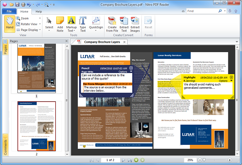Click the page number field '1 of 2'
The height and width of the screenshot is (165, 242).
pyautogui.click(x=111, y=160)
